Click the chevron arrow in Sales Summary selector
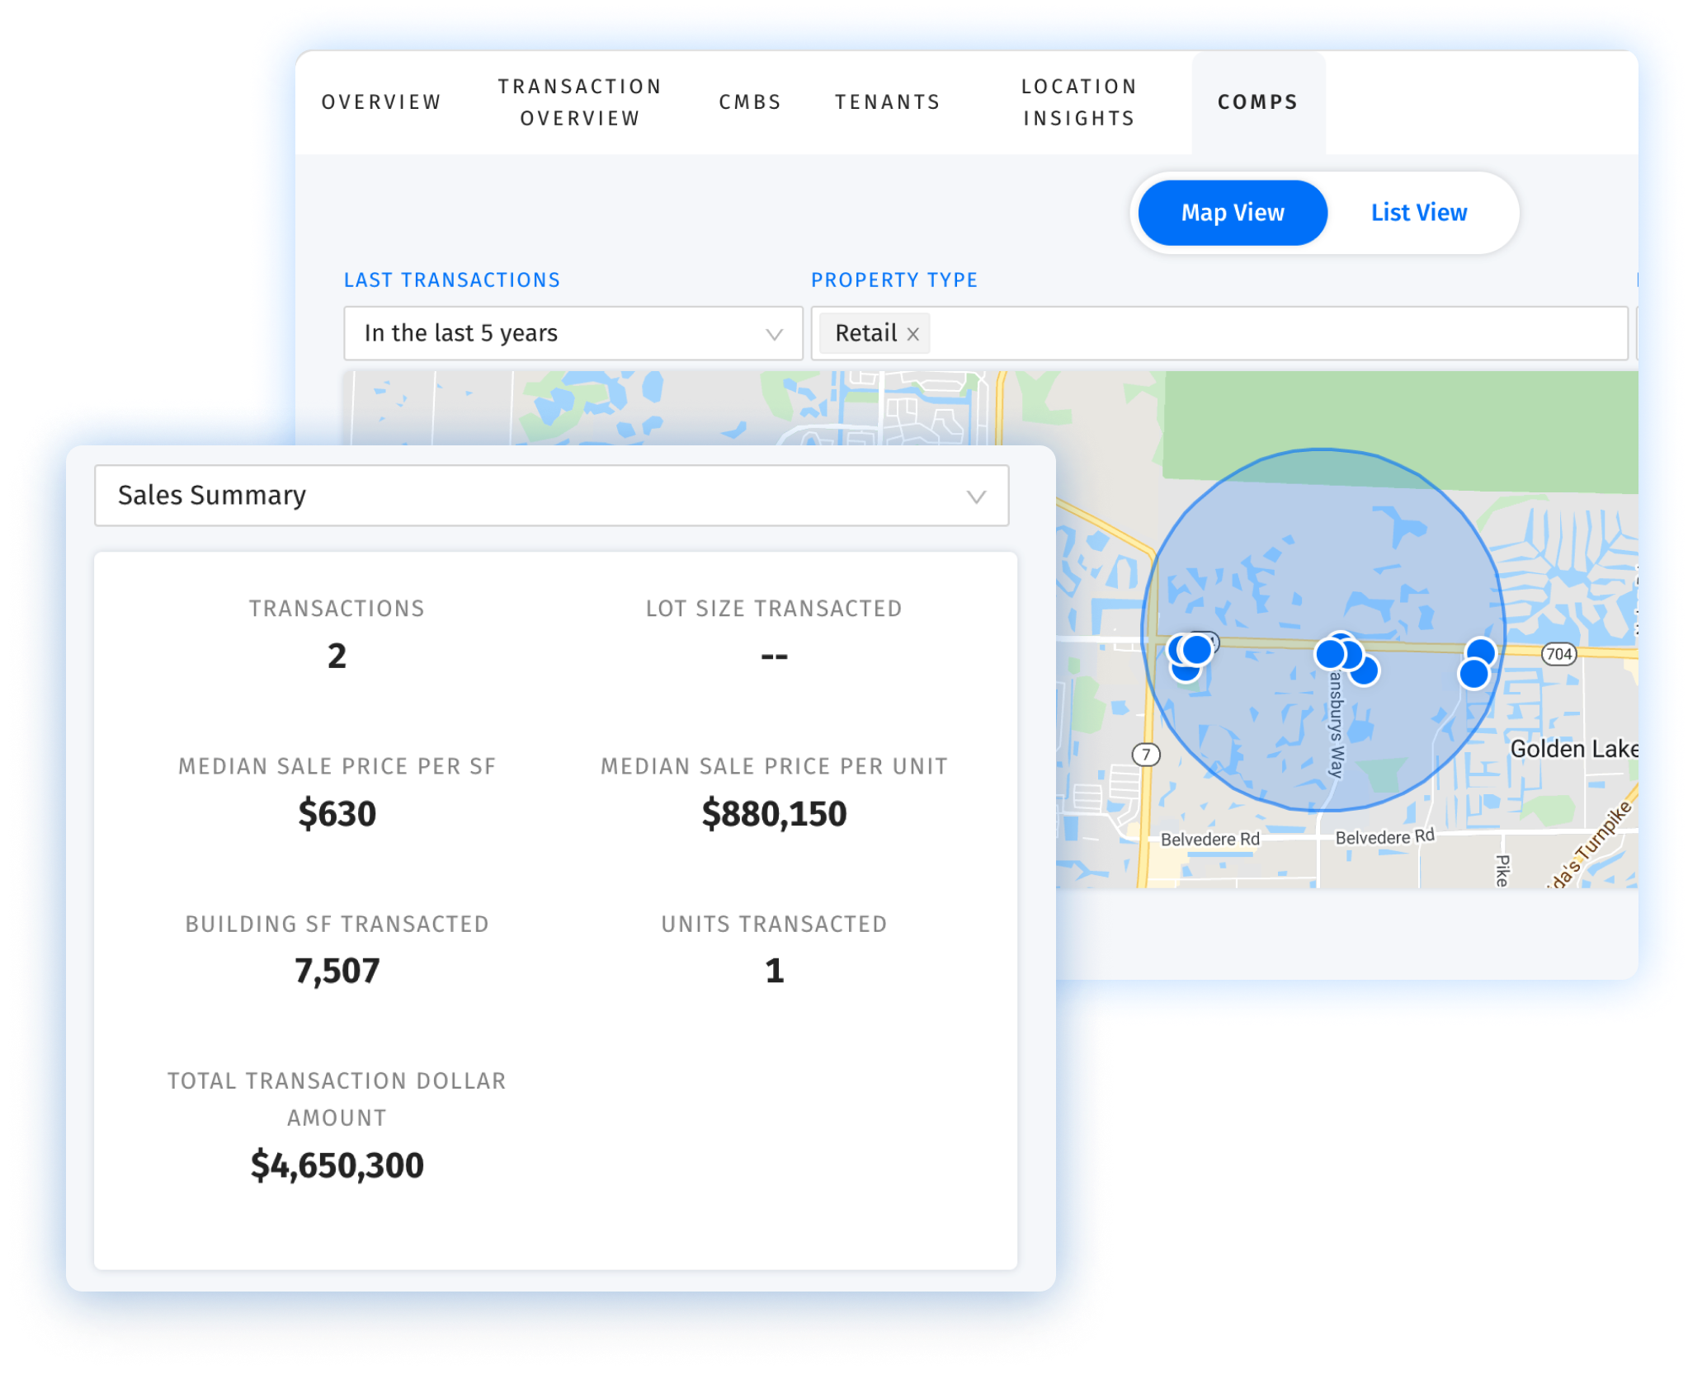This screenshot has height=1374, width=1688. 976,496
